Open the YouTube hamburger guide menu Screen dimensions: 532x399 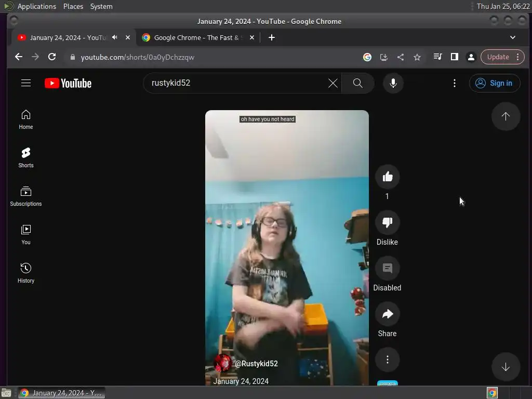coord(26,83)
